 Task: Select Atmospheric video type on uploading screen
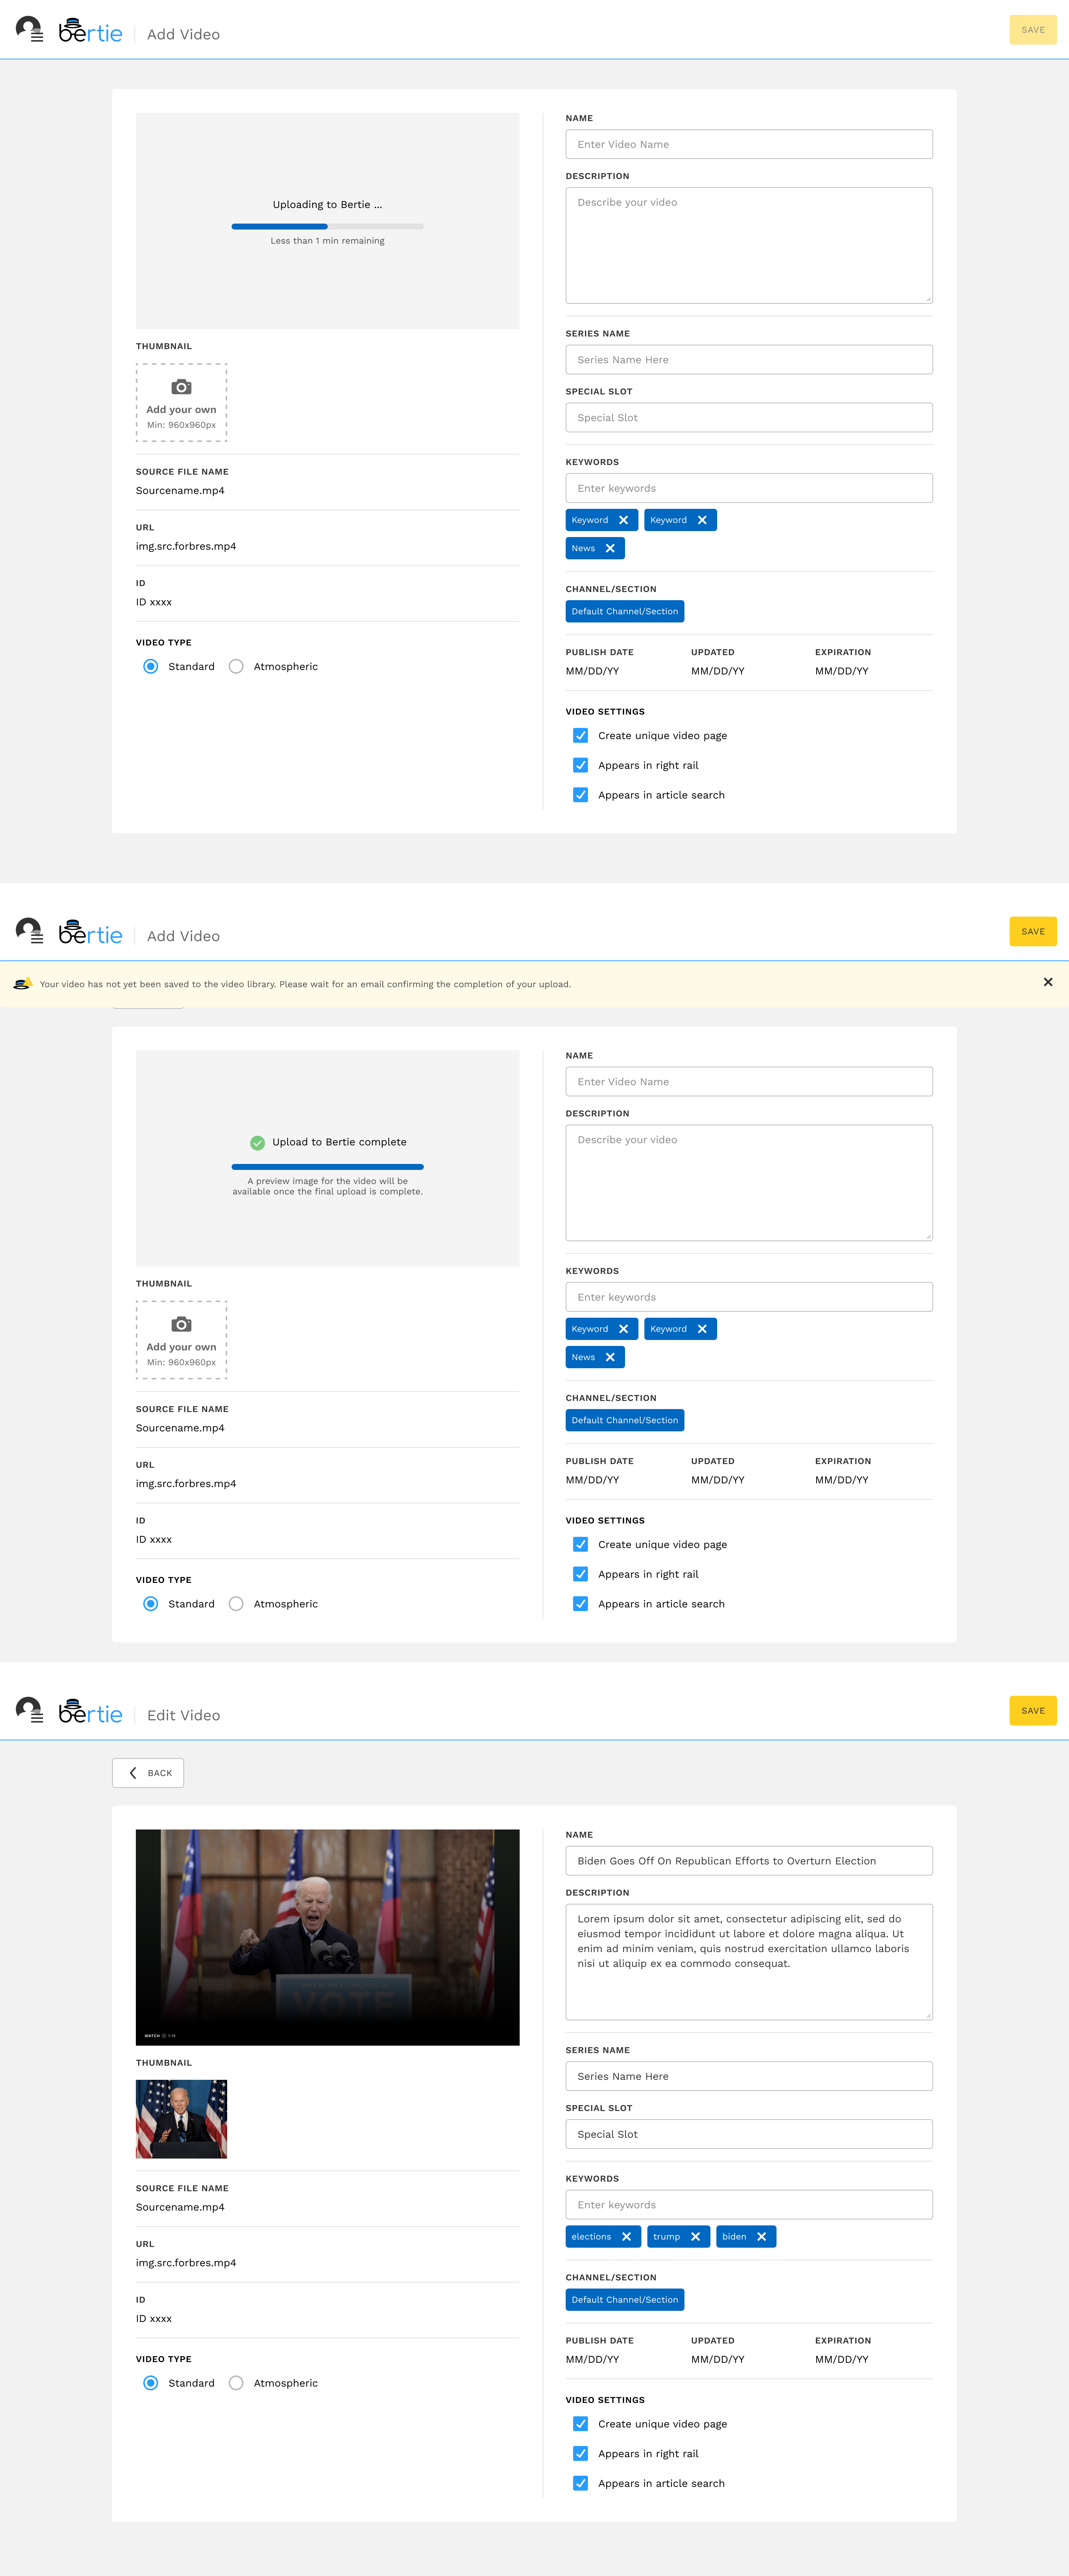tap(236, 666)
